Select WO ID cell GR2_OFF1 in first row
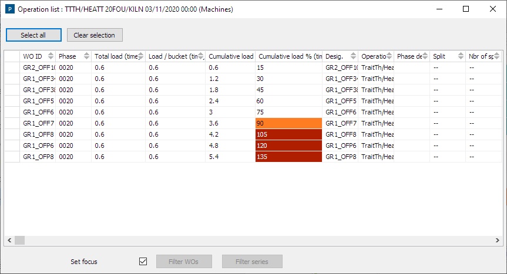Image resolution: width=507 pixels, height=274 pixels. point(38,67)
